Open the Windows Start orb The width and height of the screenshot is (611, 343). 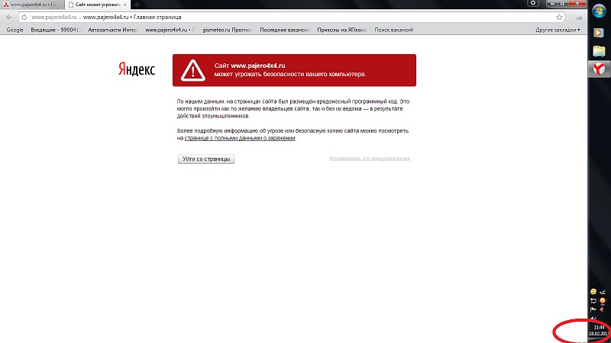coord(599,11)
